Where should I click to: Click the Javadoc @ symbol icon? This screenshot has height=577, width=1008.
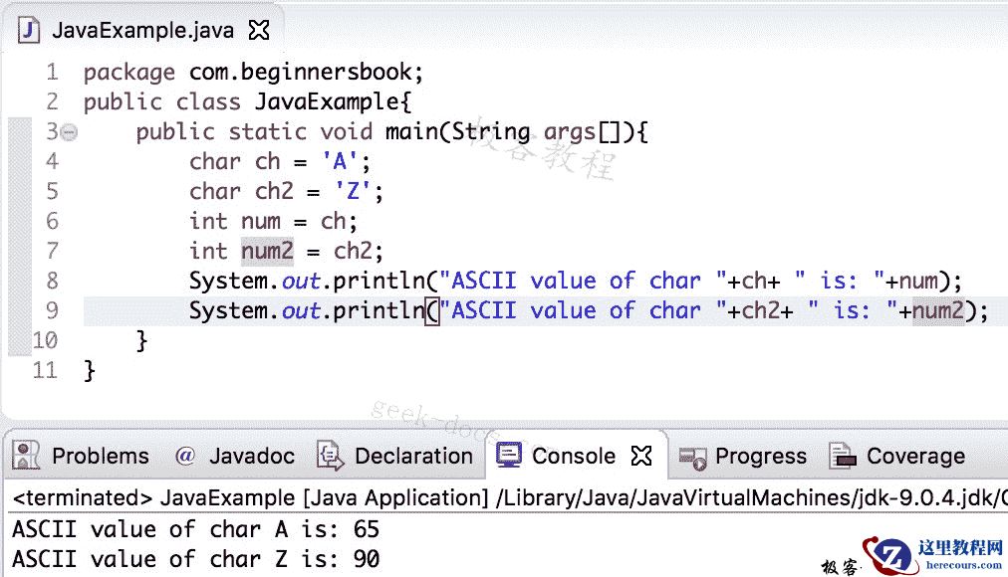[184, 456]
